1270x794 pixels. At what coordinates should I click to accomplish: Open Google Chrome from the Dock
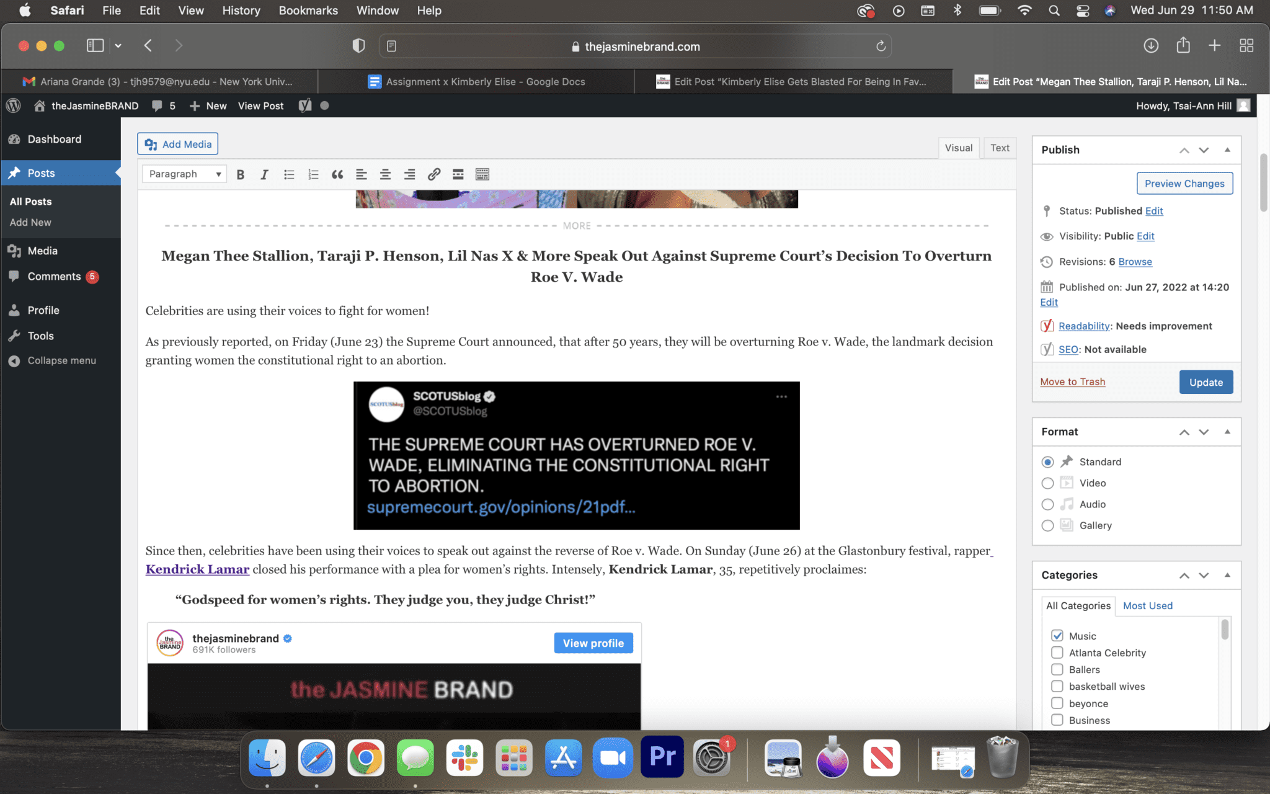point(365,757)
